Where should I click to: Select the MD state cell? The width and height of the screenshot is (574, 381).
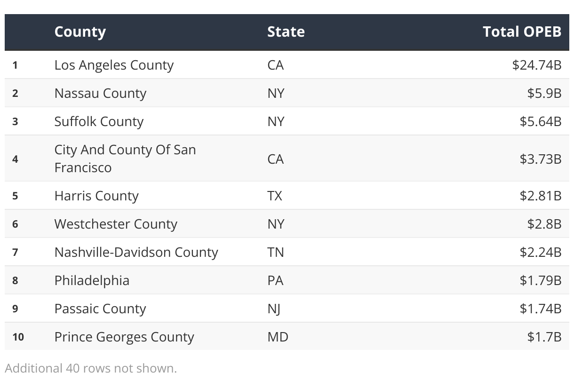pyautogui.click(x=278, y=337)
